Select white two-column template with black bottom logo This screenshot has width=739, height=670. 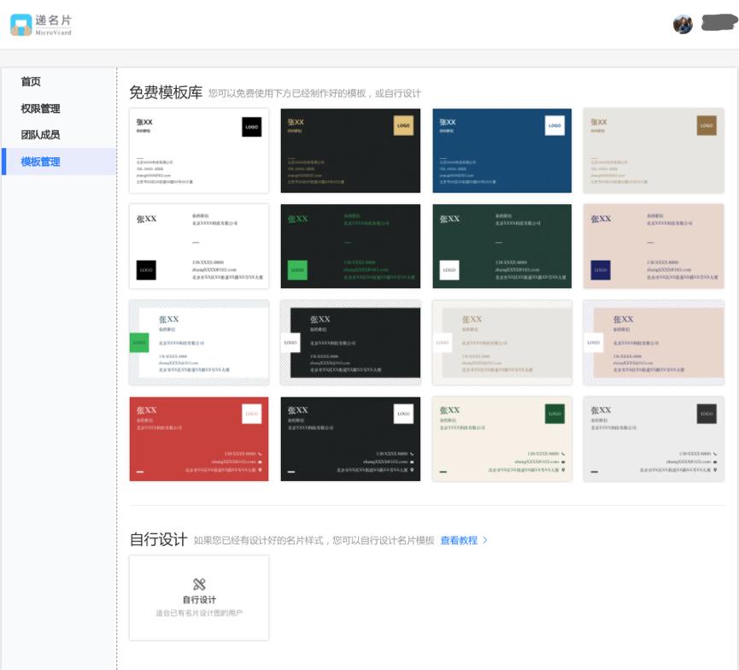[x=199, y=246]
